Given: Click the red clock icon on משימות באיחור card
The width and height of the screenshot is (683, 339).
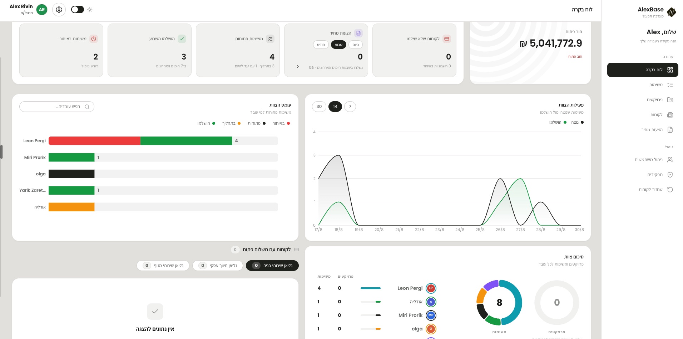Looking at the screenshot, I should coord(94,39).
